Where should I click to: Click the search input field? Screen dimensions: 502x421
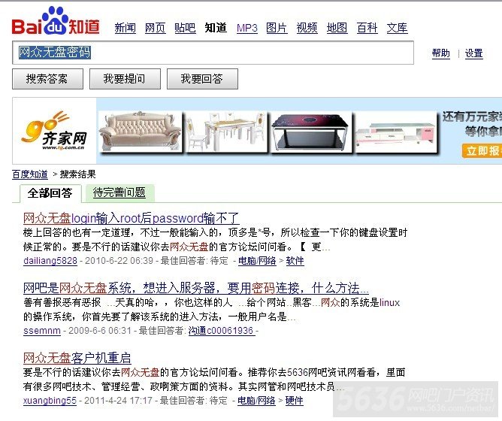click(x=213, y=53)
